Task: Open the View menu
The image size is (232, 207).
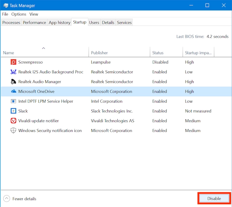Action: coord(34,14)
